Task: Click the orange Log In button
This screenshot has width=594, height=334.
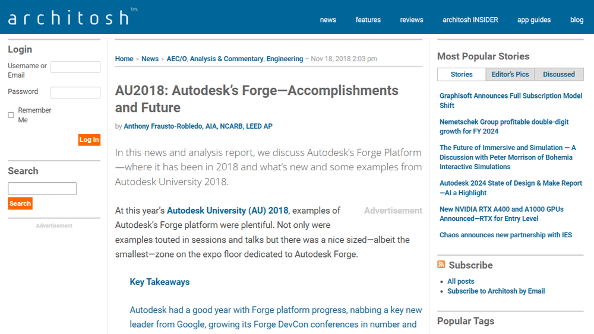Action: point(89,139)
